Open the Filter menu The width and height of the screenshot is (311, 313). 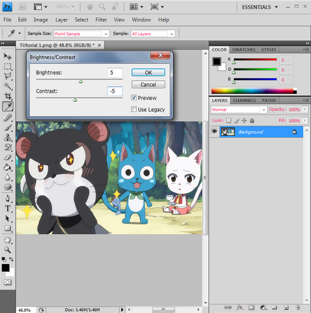click(101, 20)
